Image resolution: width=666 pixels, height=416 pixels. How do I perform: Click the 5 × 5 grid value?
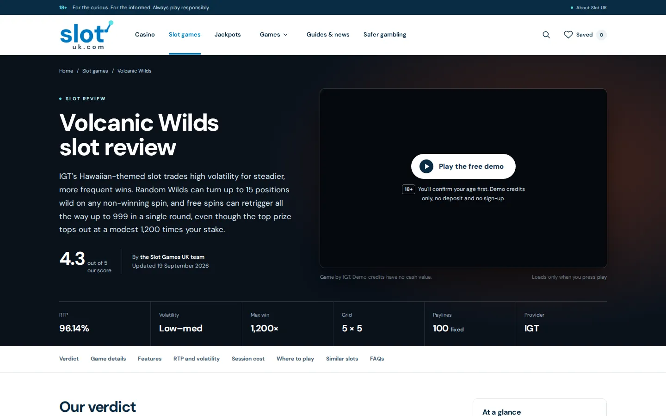pyautogui.click(x=352, y=328)
